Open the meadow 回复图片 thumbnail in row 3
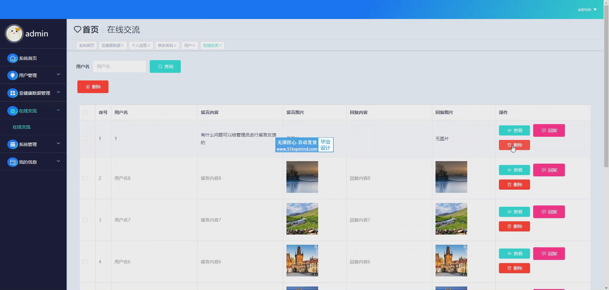Image resolution: width=609 pixels, height=290 pixels. coord(451,219)
